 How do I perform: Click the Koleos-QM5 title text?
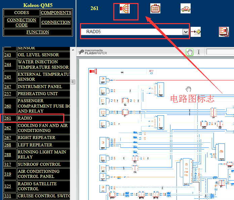click(x=38, y=5)
